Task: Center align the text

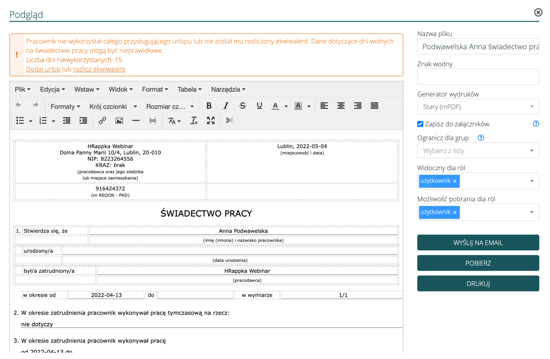Action: [x=341, y=106]
